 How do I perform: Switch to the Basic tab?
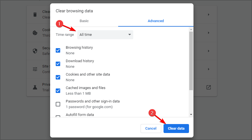(84, 21)
